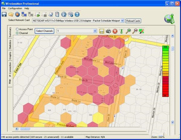Zoom in on the map with magnifier plus

pos(129,31)
